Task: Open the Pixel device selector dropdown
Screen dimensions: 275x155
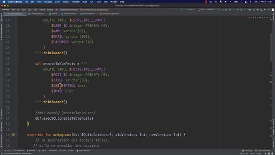Action: point(206,9)
